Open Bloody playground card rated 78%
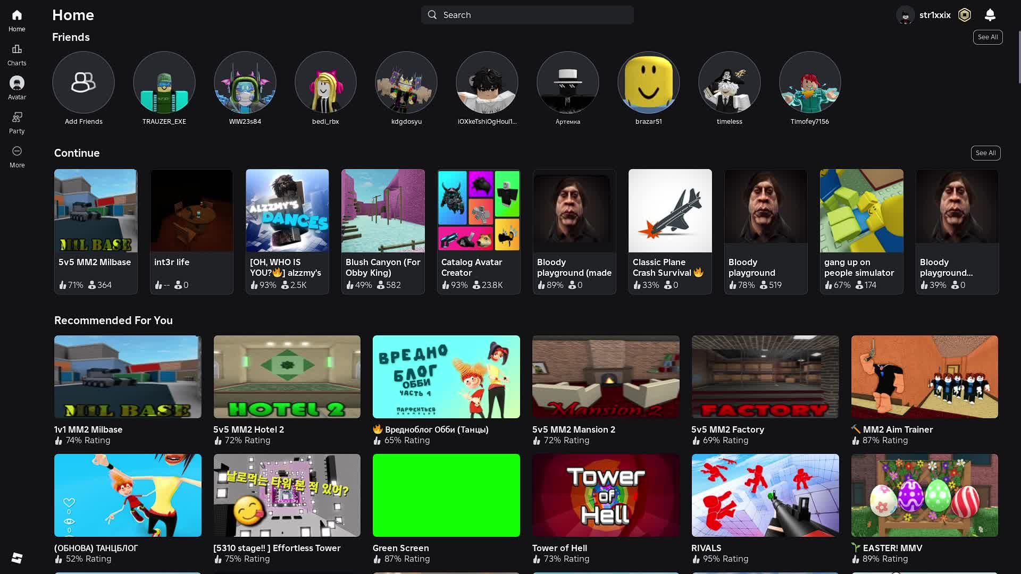 [x=766, y=231]
